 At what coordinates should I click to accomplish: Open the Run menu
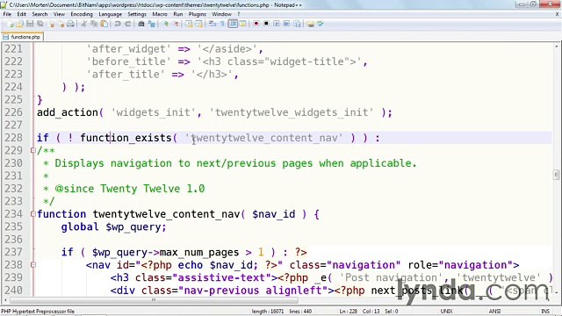(x=178, y=14)
